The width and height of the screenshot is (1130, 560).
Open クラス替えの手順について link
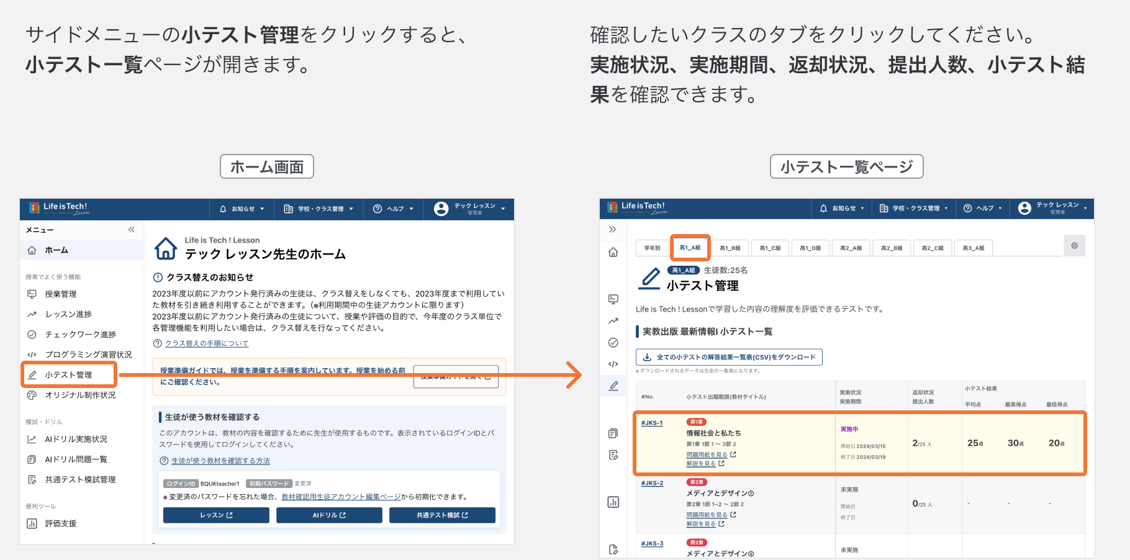206,343
